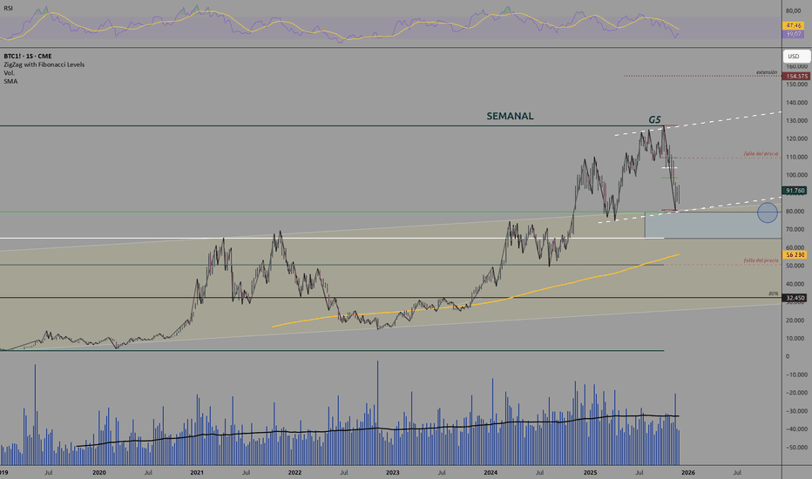Viewport: 812px width, 479px height.
Task: Select the falla del precio label near 50.000
Action: [761, 260]
